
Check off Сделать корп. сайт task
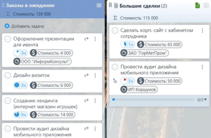click(x=115, y=31)
